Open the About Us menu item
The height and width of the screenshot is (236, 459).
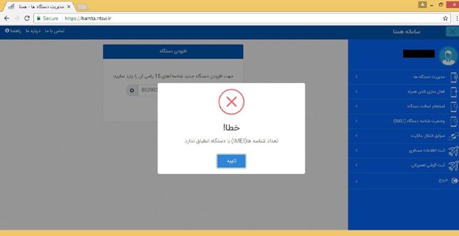(33, 31)
